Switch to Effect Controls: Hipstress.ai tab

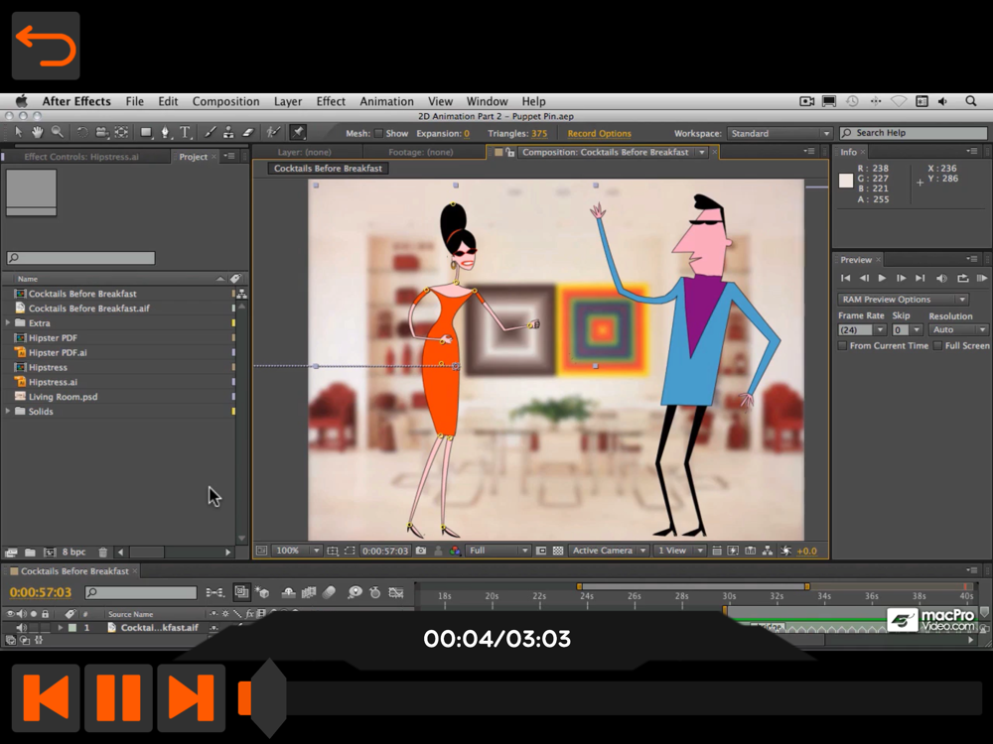81,157
